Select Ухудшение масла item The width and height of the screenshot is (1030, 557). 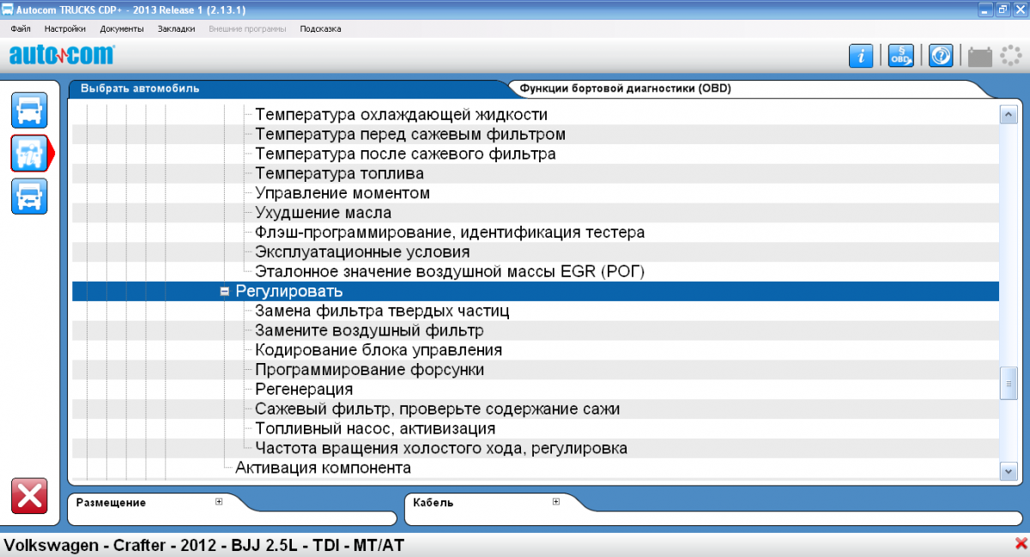323,213
